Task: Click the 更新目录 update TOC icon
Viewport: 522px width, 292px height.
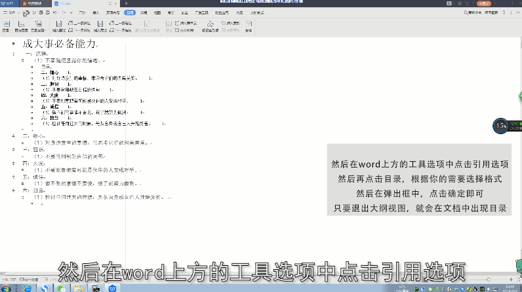Action: click(22, 25)
